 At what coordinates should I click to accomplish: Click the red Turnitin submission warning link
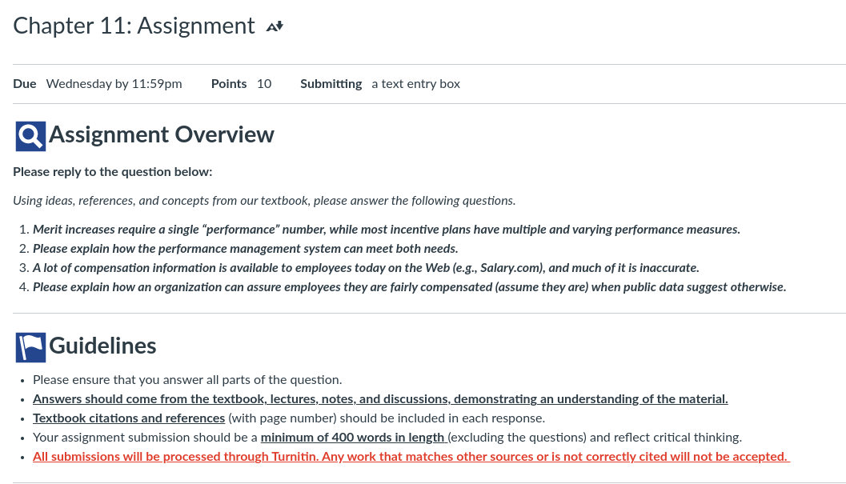[411, 457]
